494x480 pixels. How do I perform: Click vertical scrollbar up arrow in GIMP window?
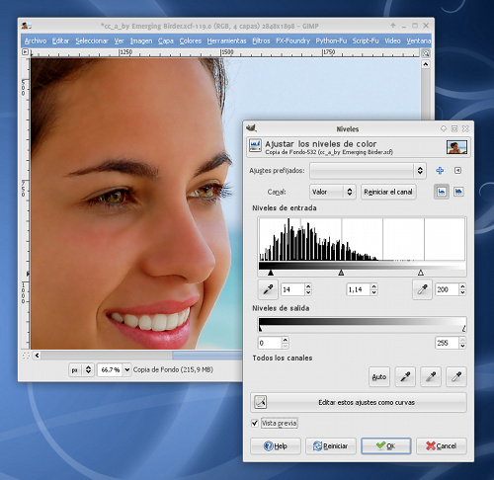pyautogui.click(x=426, y=64)
